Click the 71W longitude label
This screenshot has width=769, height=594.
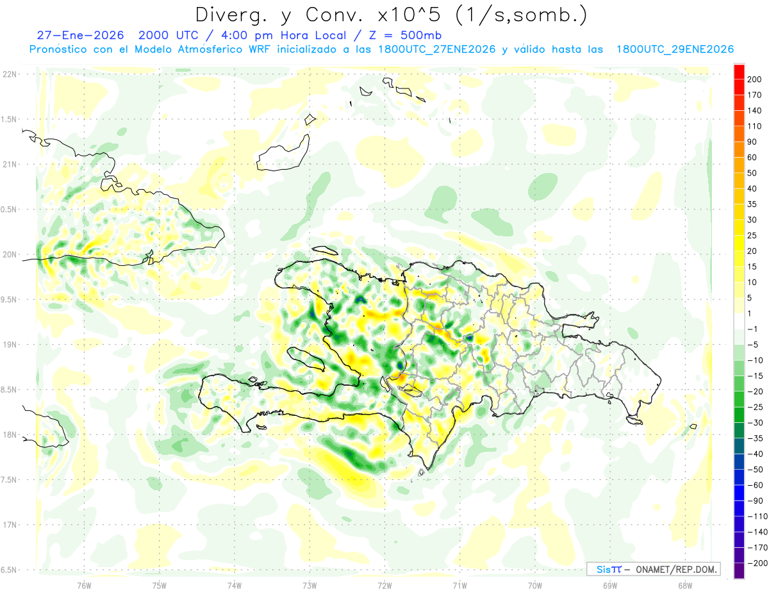(459, 584)
